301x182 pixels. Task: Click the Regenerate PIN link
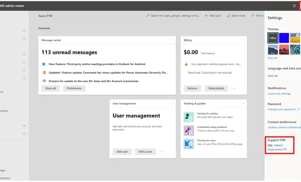coord(277,149)
